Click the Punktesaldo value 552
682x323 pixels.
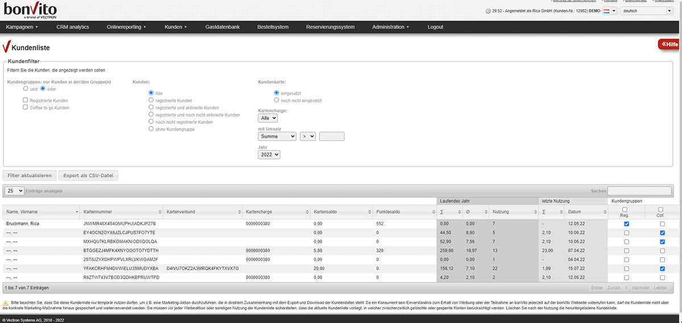coord(381,224)
